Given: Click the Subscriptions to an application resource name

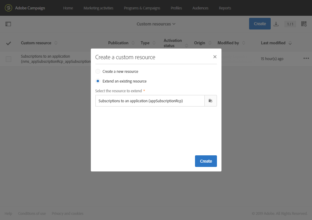Looking at the screenshot, I should tap(56, 59).
